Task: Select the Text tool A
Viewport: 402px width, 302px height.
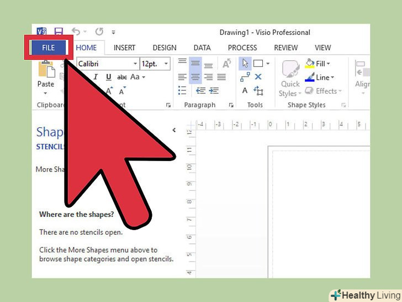Action: pyautogui.click(x=245, y=90)
